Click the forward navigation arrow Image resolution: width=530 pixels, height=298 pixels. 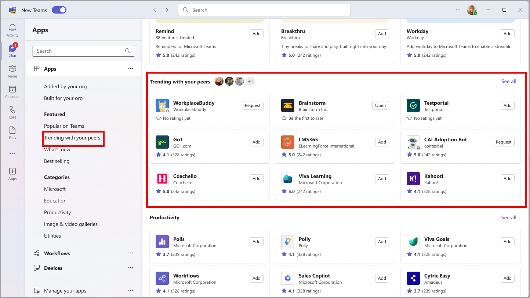point(167,10)
